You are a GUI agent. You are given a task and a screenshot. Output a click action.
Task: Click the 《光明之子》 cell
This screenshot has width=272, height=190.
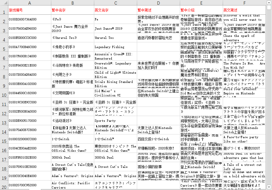(x=73, y=75)
